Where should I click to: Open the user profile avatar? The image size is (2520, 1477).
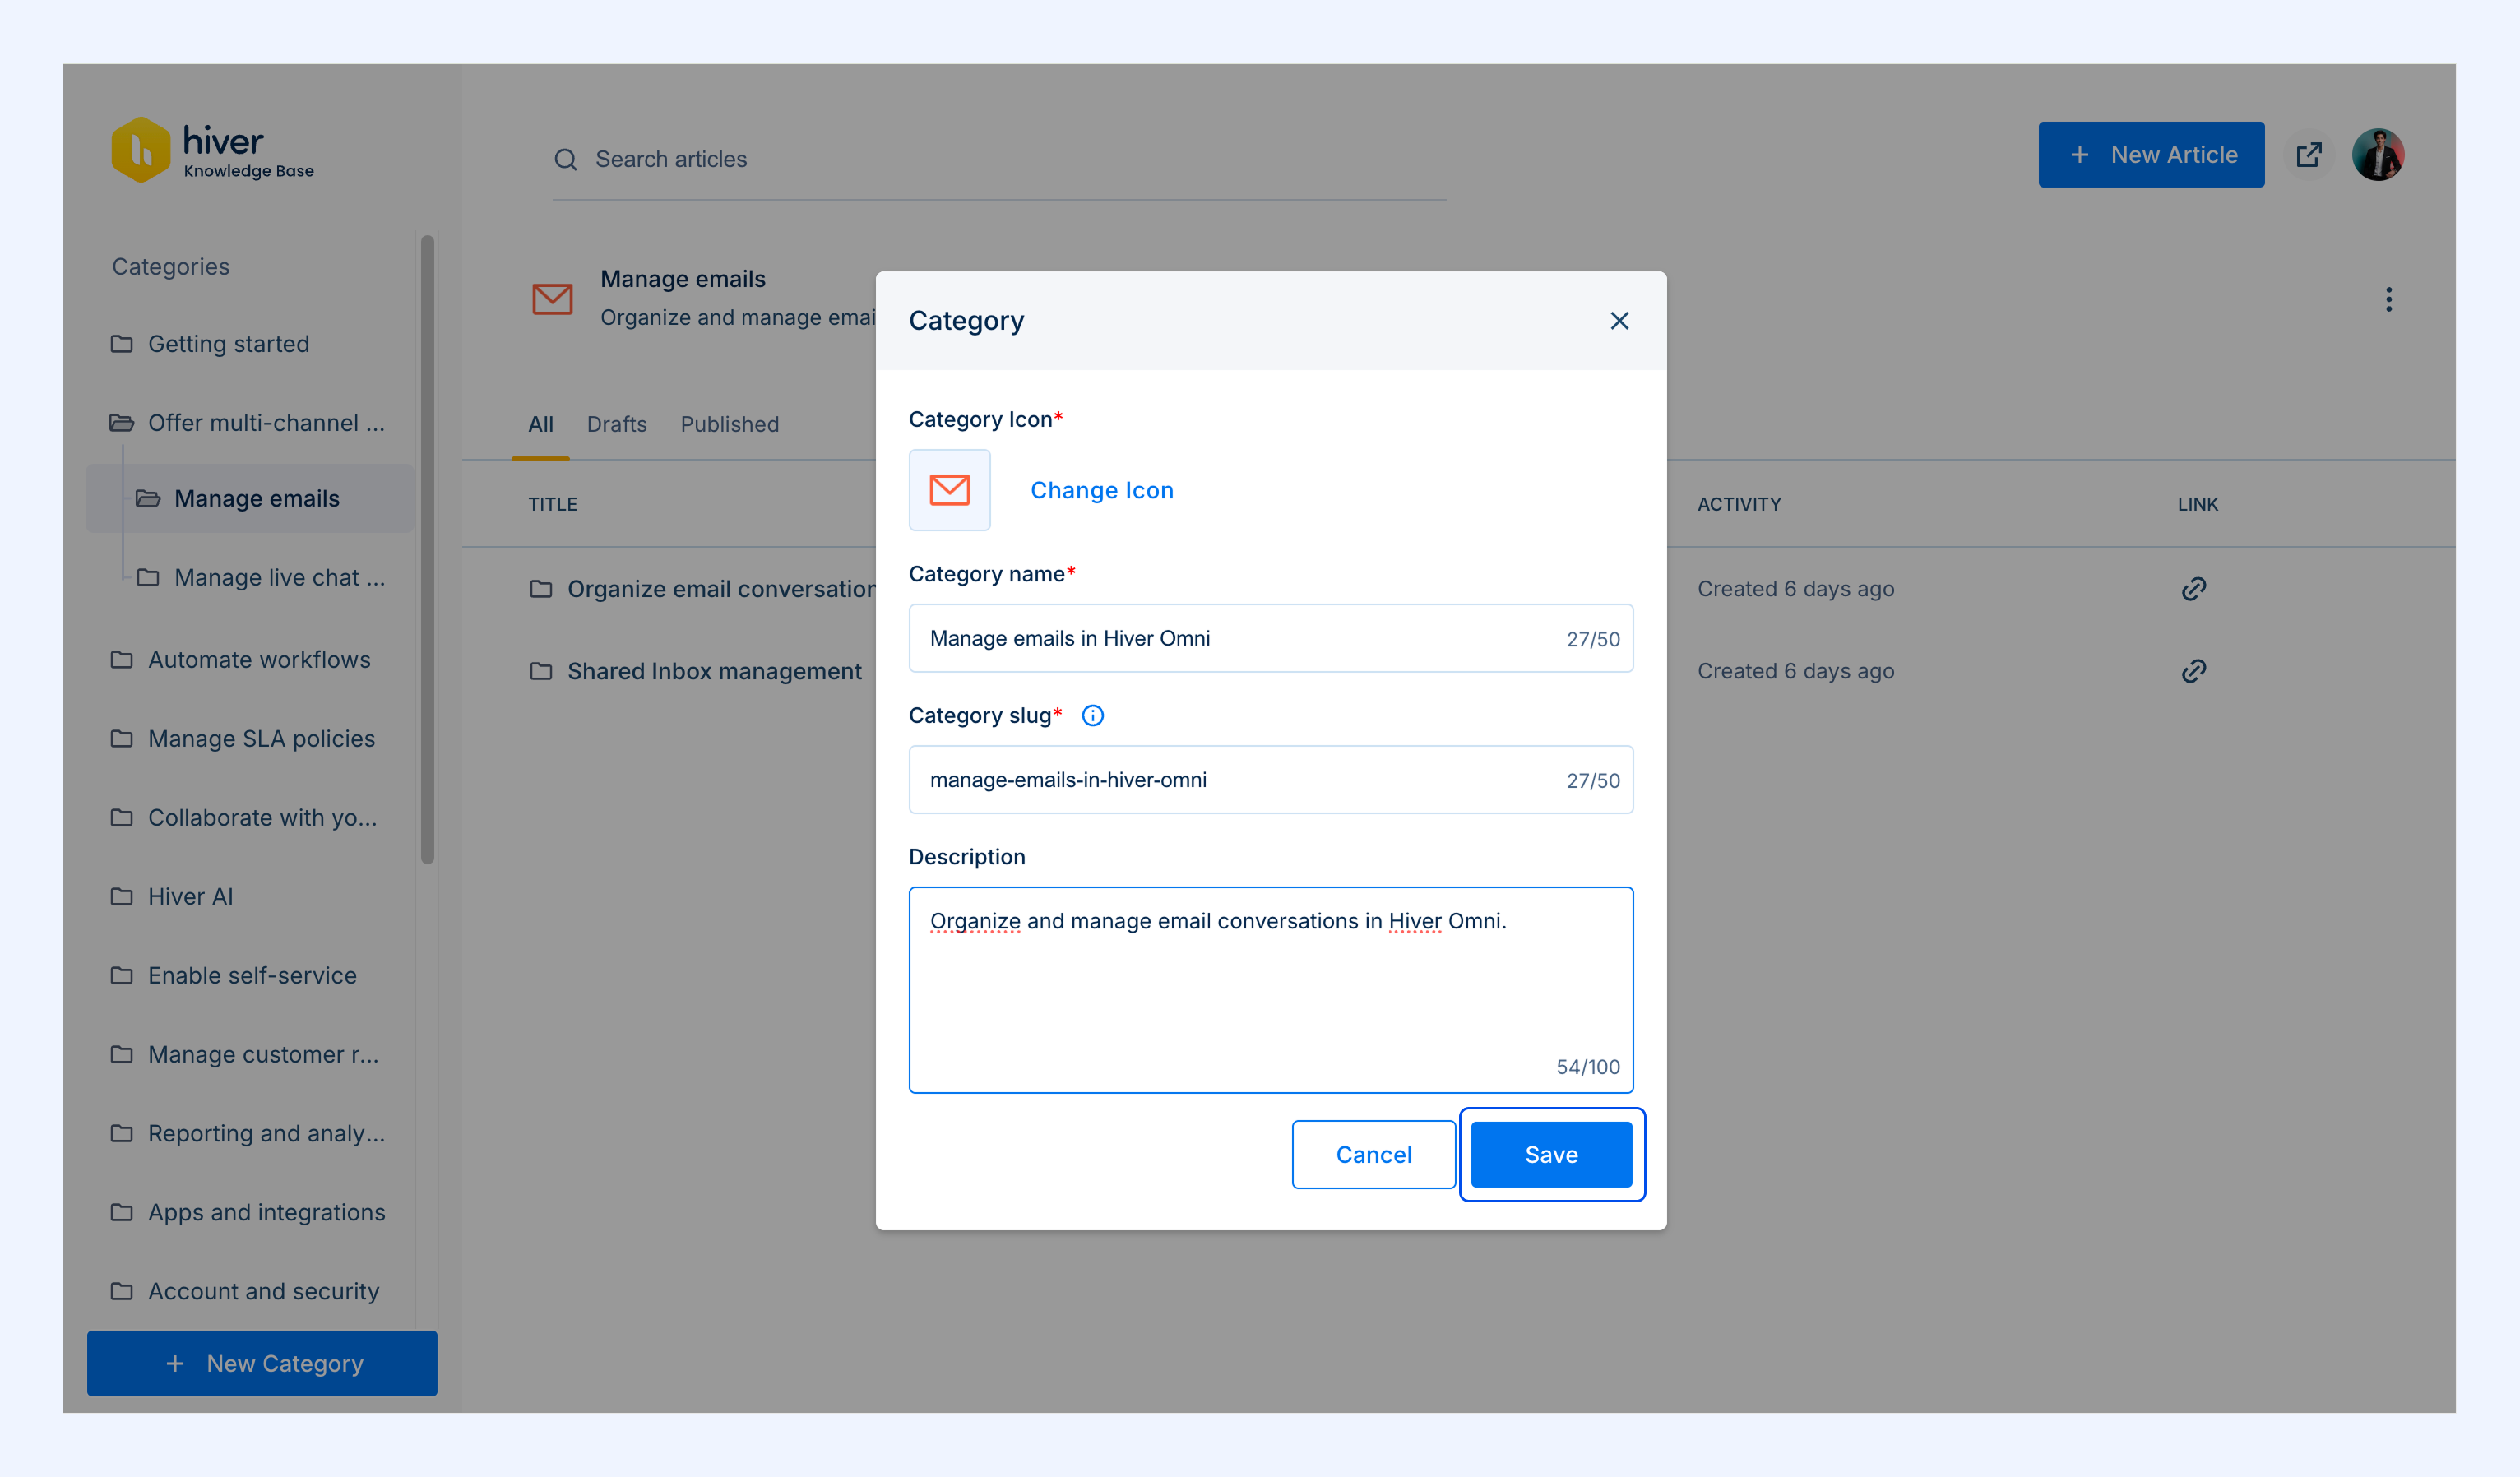2377,155
